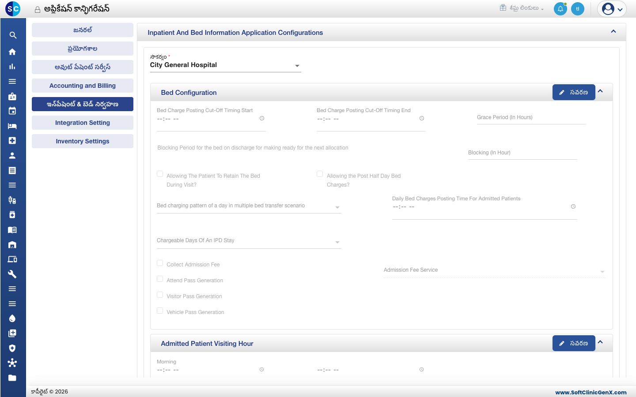Screen dimensions: 636x397
Task: Open the laptop and phone devices icon
Action: (12, 259)
